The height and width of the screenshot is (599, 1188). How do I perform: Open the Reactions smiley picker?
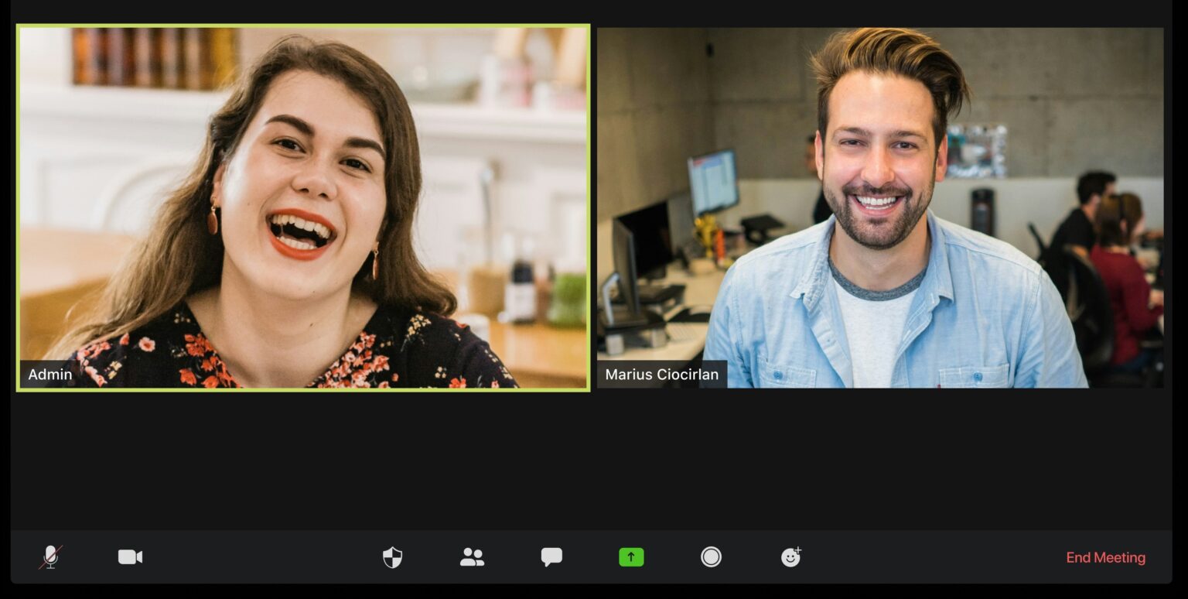[x=790, y=557]
